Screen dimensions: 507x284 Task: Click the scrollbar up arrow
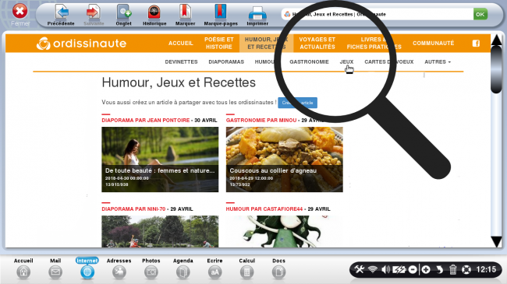pos(496,40)
